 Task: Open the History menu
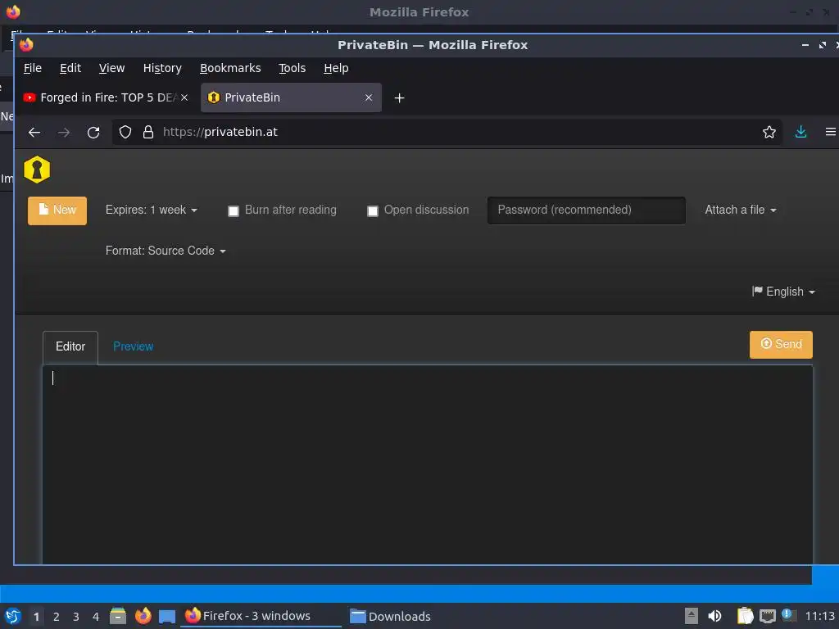pos(162,68)
